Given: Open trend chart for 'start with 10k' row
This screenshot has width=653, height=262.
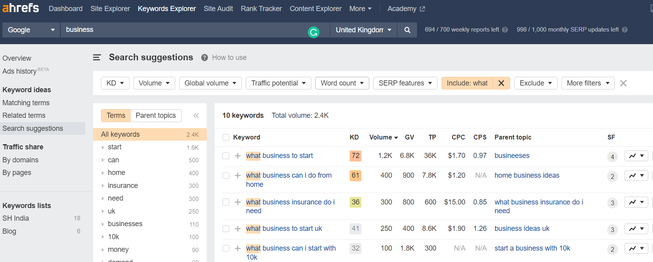Looking at the screenshot, I should [x=636, y=248].
